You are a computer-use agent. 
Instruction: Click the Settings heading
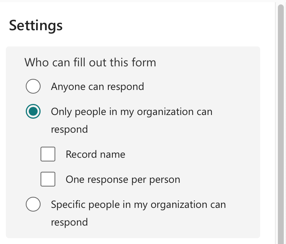(36, 25)
